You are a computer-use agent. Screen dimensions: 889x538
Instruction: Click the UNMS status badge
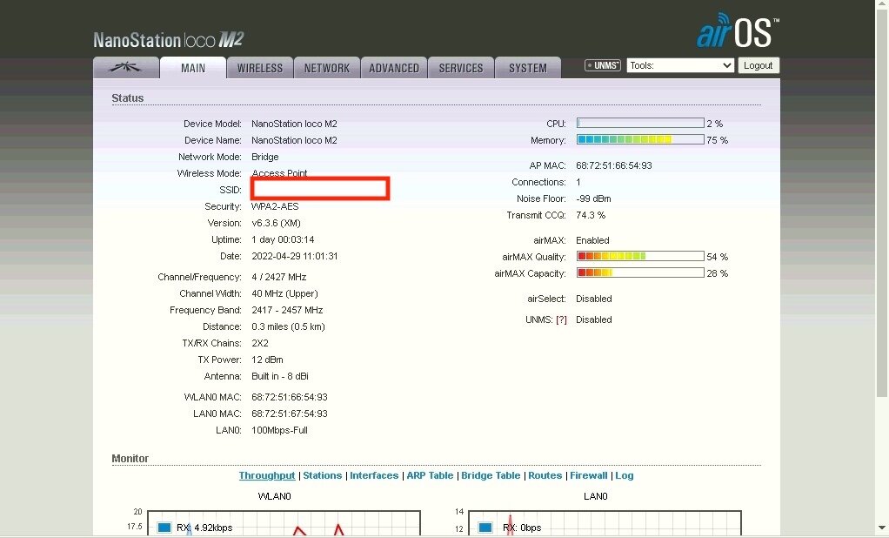[x=603, y=65]
